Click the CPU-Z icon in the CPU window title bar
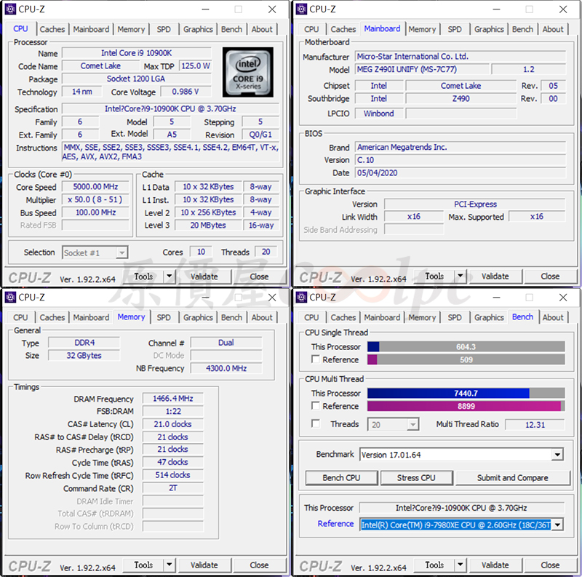The image size is (582, 577). [9, 9]
